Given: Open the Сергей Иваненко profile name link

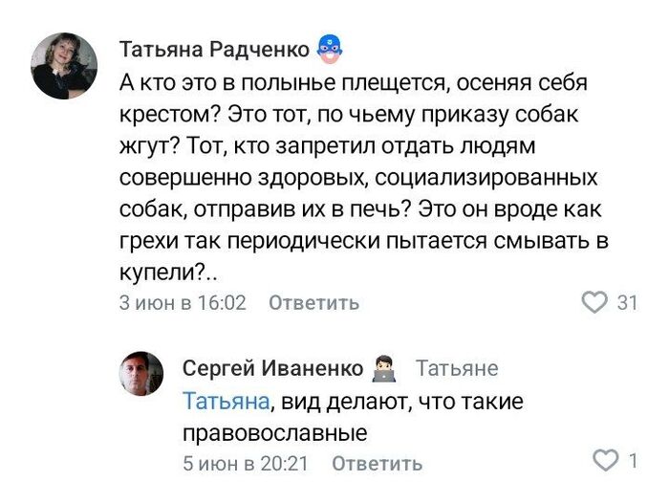Looking at the screenshot, I should pos(272,369).
